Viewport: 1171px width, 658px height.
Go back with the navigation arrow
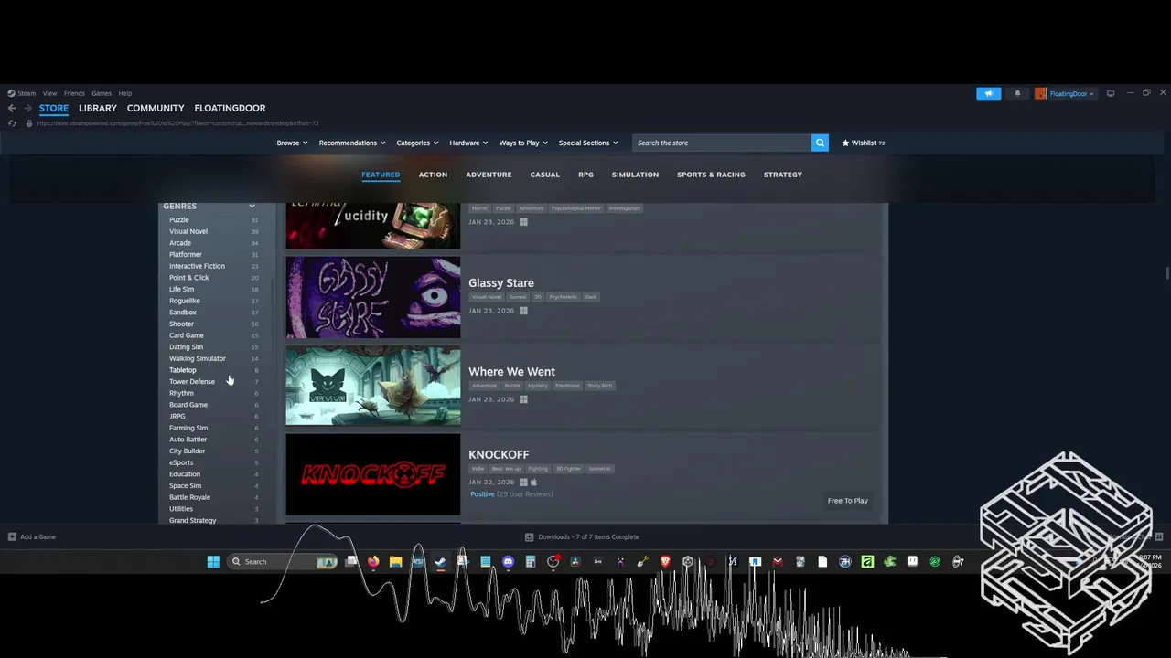pyautogui.click(x=12, y=108)
